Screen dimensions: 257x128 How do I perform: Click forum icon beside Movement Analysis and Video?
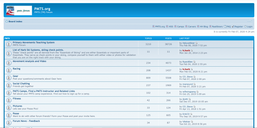point(9,63)
